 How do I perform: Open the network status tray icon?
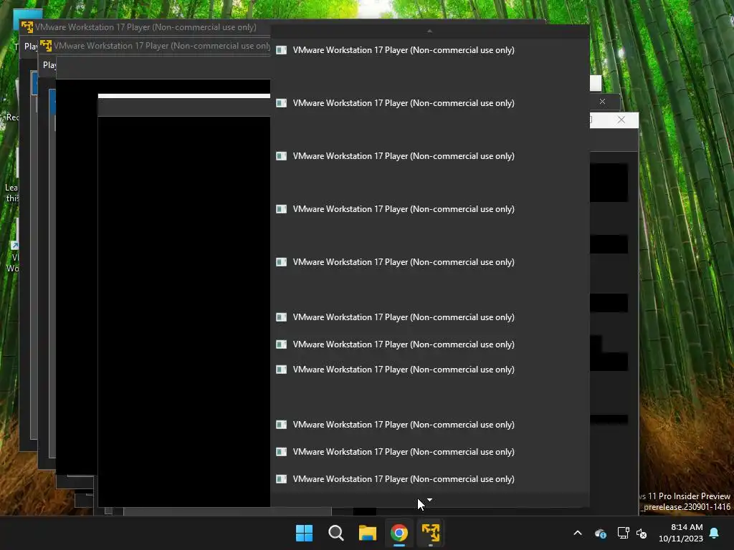(x=623, y=533)
